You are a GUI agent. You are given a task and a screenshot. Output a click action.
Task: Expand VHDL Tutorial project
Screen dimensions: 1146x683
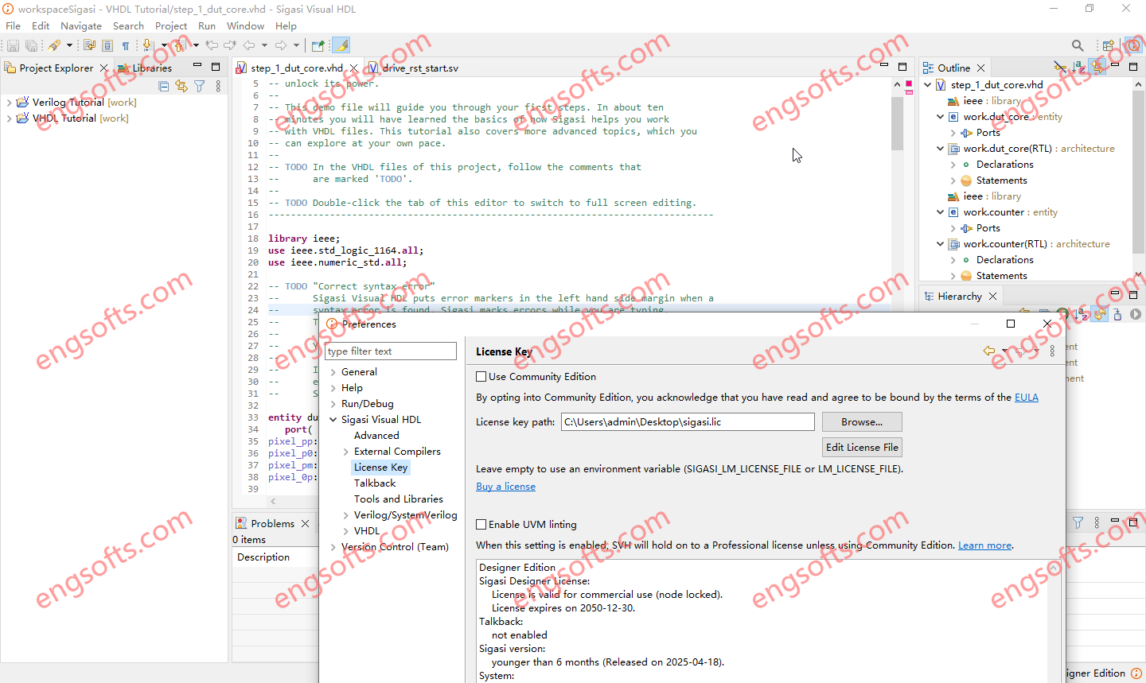click(x=9, y=118)
